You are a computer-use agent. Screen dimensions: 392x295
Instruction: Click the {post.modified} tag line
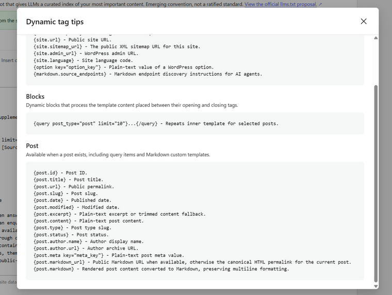click(76, 207)
